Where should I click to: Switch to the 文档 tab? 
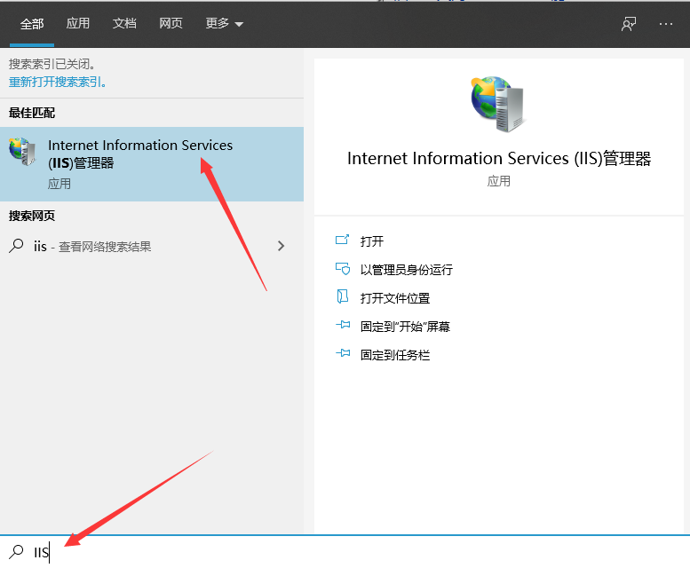click(124, 23)
